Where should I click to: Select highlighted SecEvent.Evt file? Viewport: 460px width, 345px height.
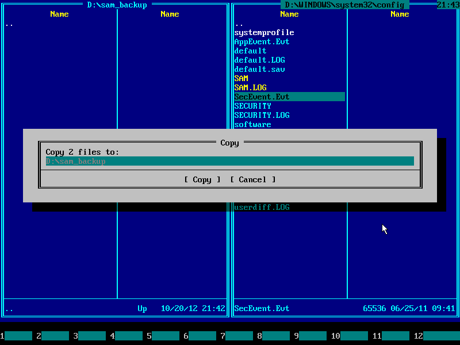point(290,97)
